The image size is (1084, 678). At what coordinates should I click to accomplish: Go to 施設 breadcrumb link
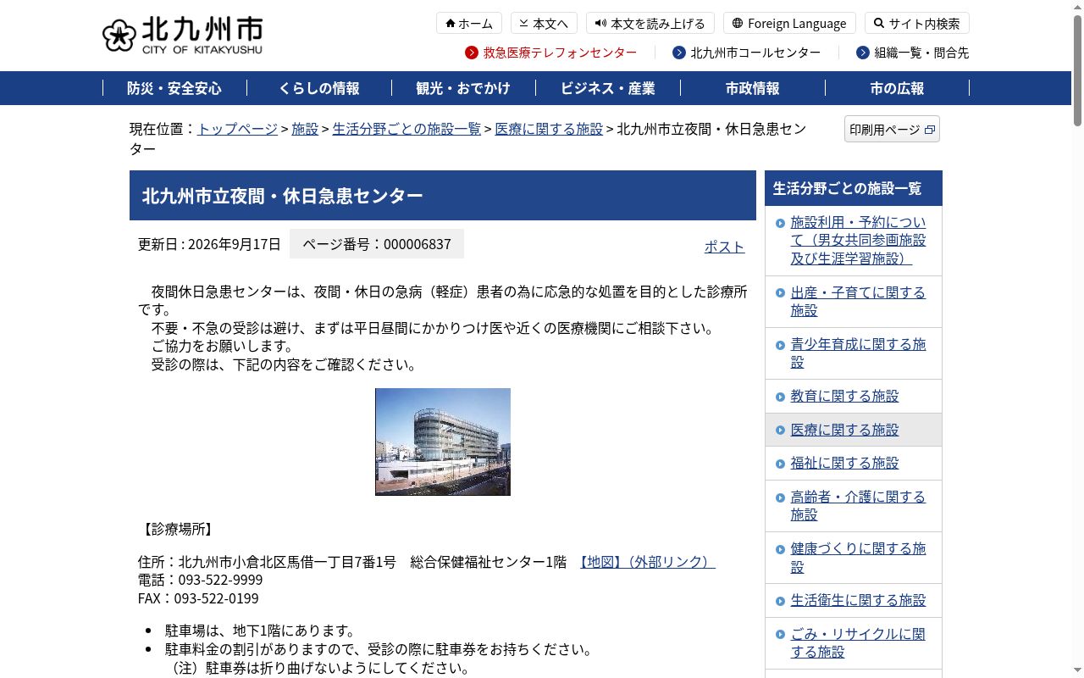[x=305, y=129]
